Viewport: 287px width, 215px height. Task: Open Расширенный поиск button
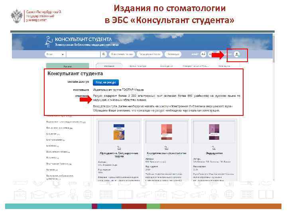[149, 54]
